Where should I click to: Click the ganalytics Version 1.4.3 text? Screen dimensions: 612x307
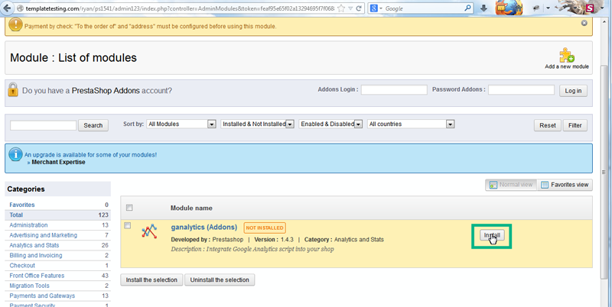(x=274, y=240)
